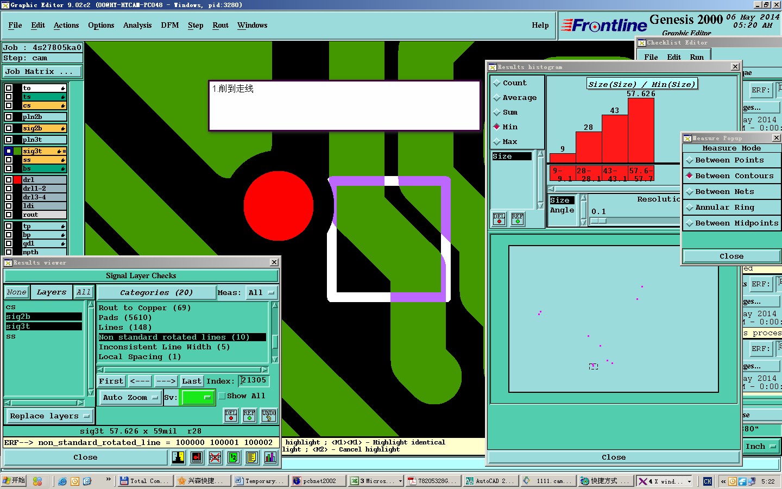Open the Start menu button
This screenshot has width=782, height=489.
[14, 480]
